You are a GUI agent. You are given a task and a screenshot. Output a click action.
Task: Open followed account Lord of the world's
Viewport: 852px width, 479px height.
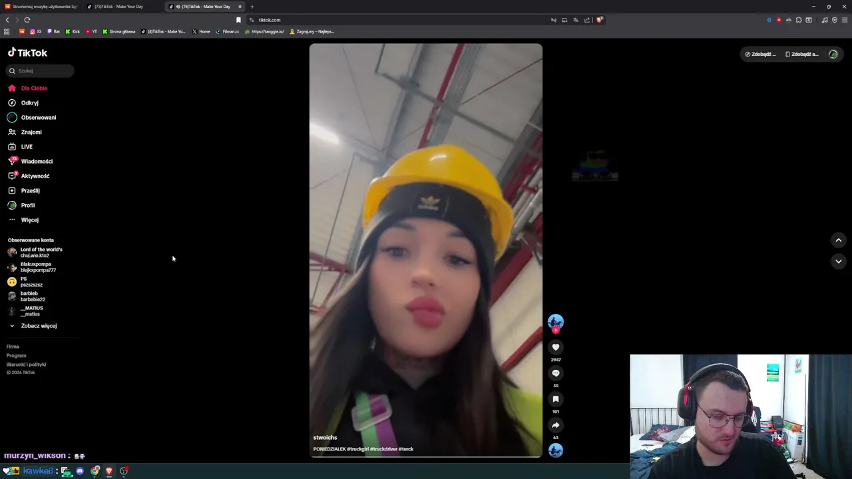(35, 252)
